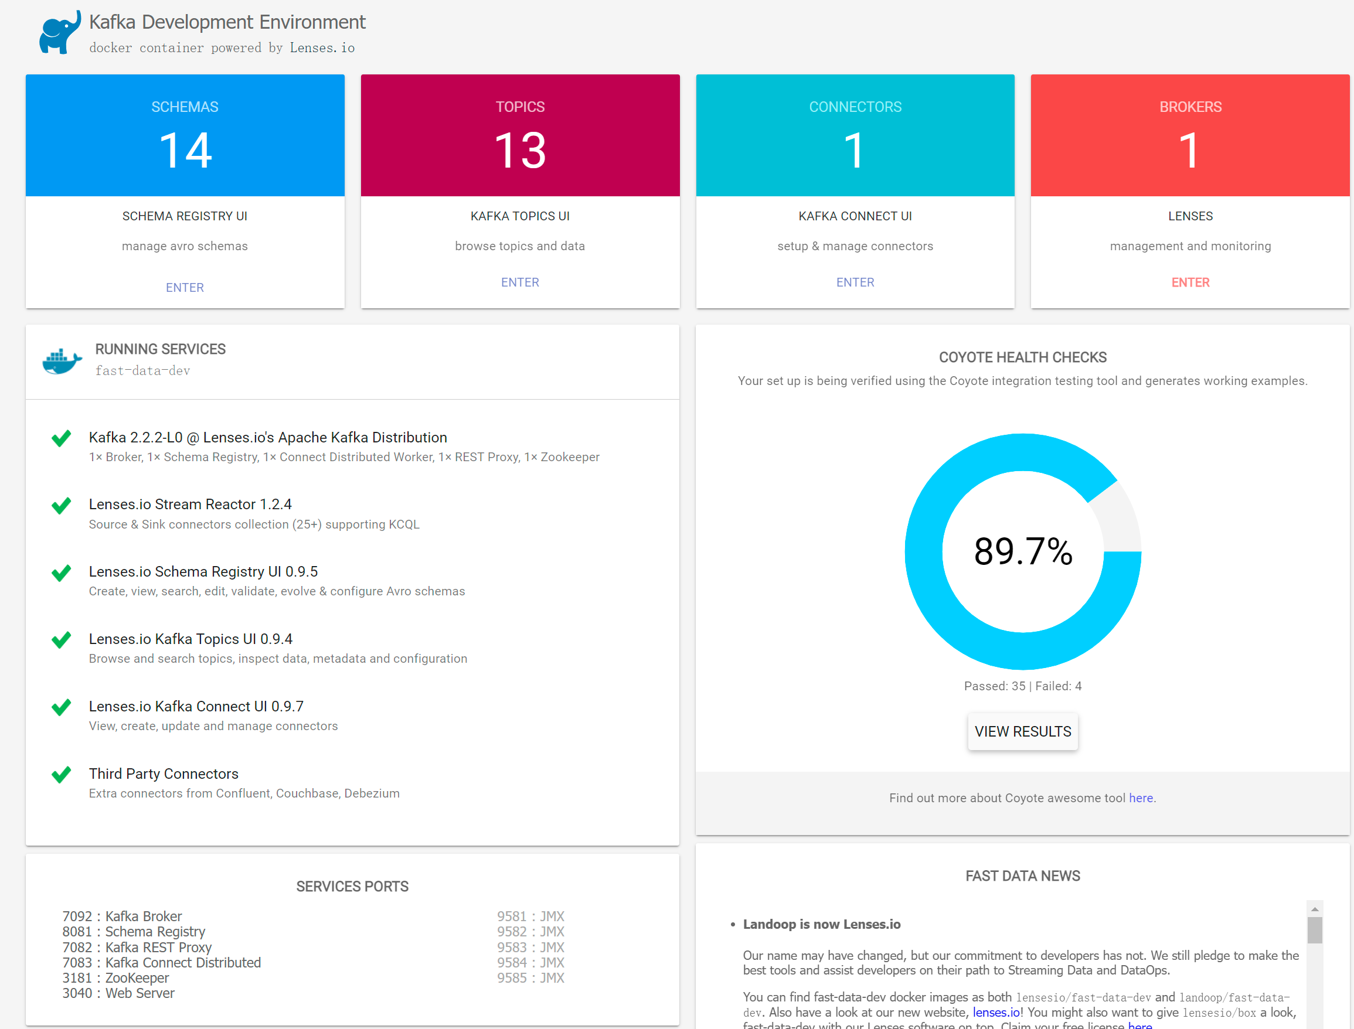Click the Fast Data News scrollbar up arrow
The width and height of the screenshot is (1354, 1029).
pos(1314,909)
